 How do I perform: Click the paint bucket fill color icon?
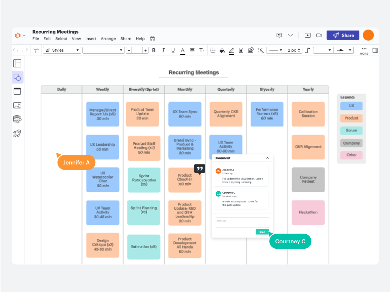coord(222,50)
